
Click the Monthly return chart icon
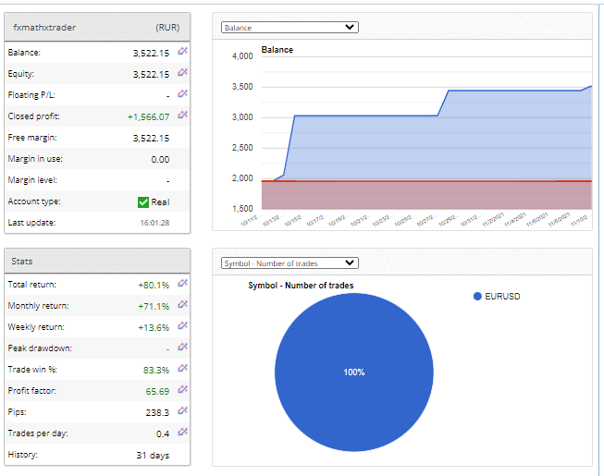182,305
